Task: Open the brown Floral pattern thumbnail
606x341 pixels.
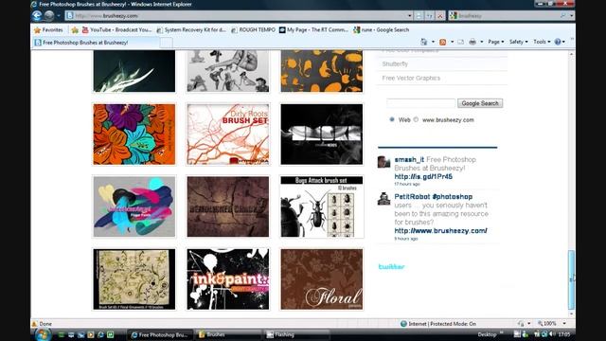Action: 322,278
